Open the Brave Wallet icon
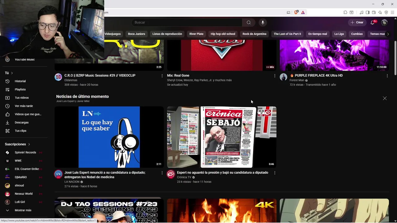Screen dimensions: 397x223 [x=374, y=12]
